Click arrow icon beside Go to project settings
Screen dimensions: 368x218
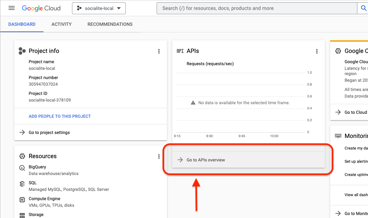tap(22, 132)
